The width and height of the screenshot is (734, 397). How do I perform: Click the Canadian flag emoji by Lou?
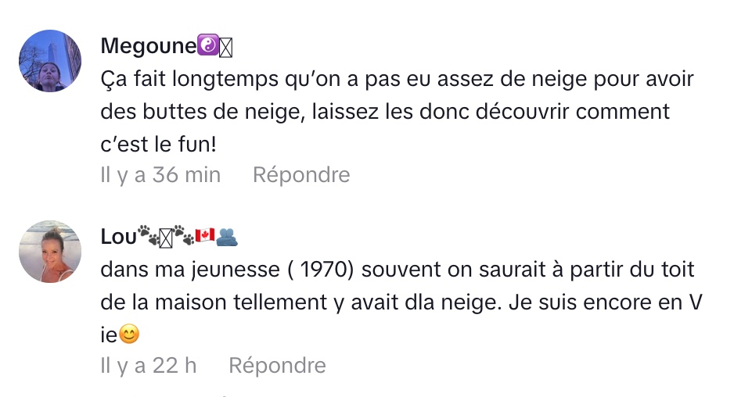[204, 234]
